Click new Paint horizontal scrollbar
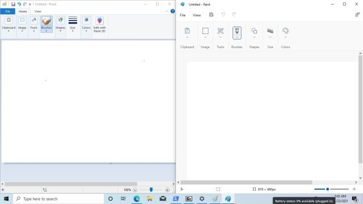 246,182
